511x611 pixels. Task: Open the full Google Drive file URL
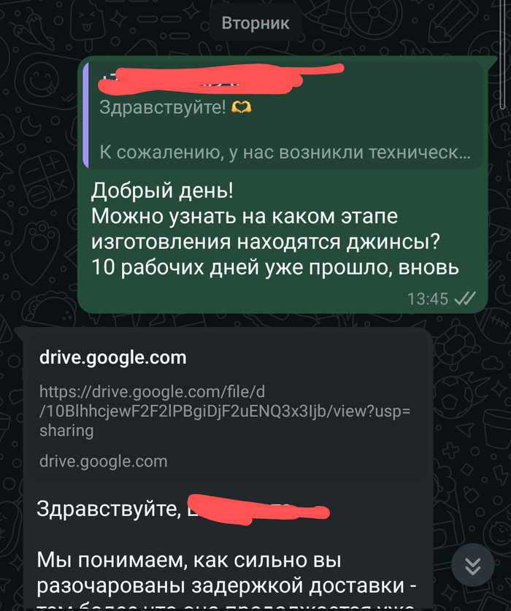(x=225, y=411)
